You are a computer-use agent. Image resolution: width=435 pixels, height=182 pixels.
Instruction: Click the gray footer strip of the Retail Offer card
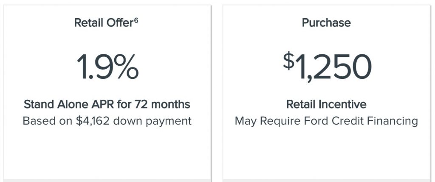click(x=107, y=180)
